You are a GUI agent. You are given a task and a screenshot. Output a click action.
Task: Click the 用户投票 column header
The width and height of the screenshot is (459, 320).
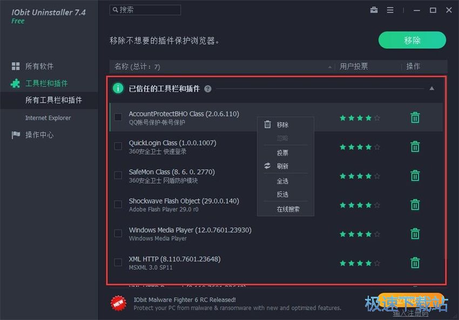pyautogui.click(x=354, y=66)
